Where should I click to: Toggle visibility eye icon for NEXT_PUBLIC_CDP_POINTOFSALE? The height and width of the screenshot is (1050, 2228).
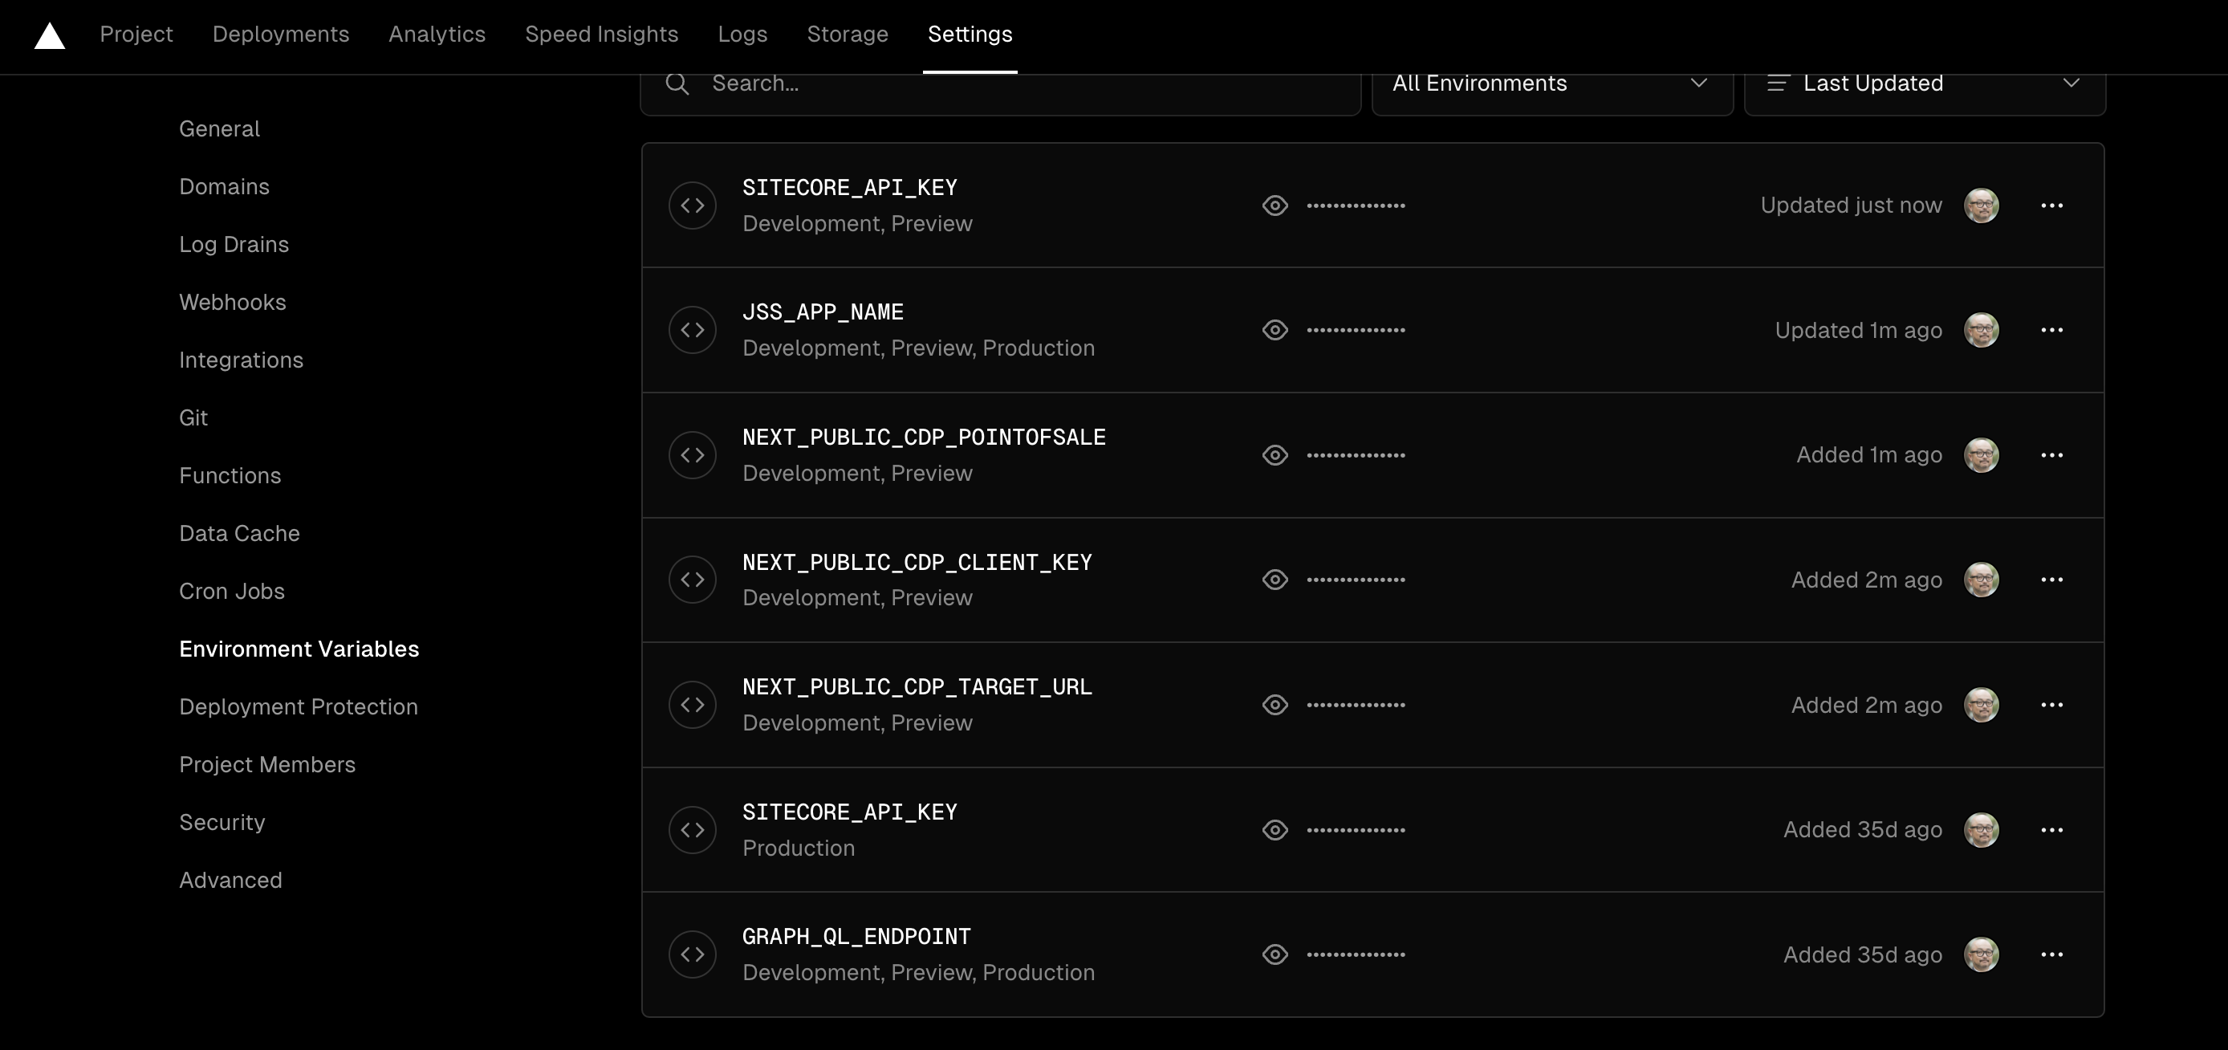pos(1275,454)
